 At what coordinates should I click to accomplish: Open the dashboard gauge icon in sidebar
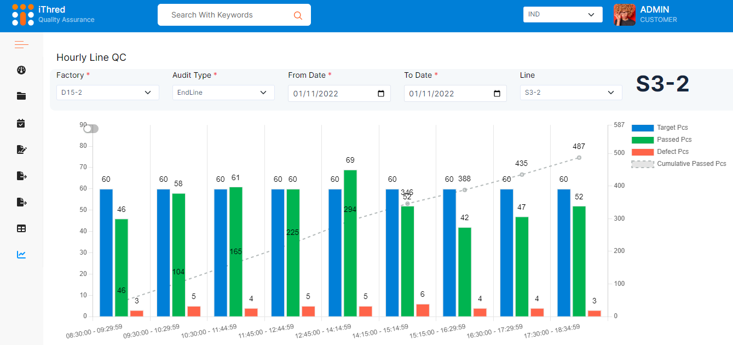click(x=21, y=70)
